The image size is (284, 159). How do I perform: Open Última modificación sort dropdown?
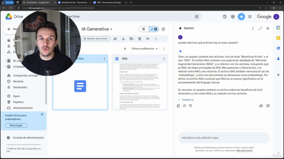144,49
